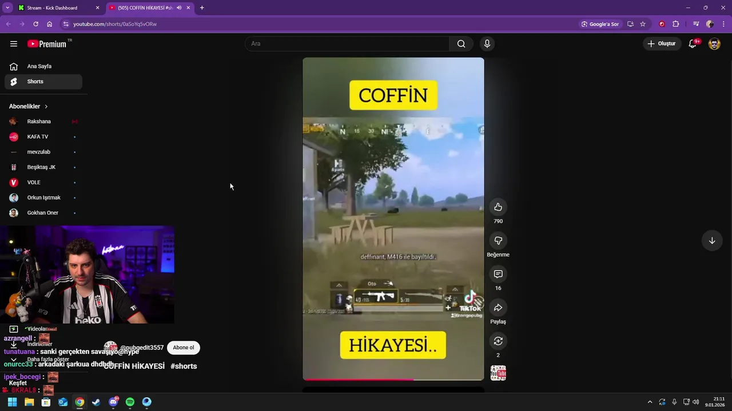Open Rakshana subscription channel
732x411 pixels.
[x=43, y=122]
